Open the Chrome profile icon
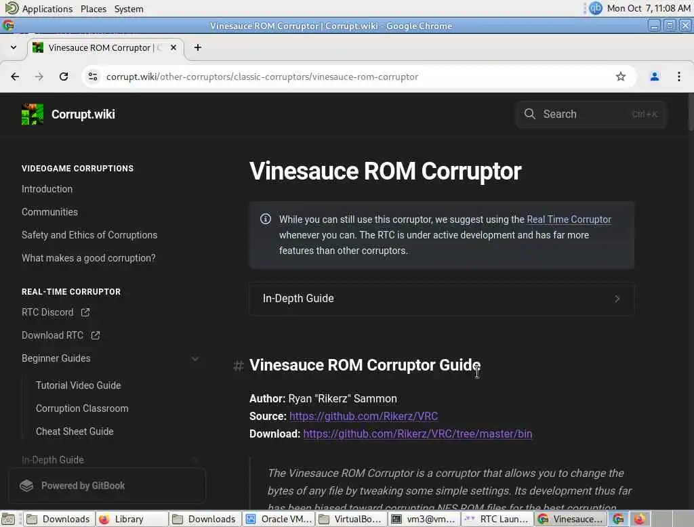 point(654,77)
